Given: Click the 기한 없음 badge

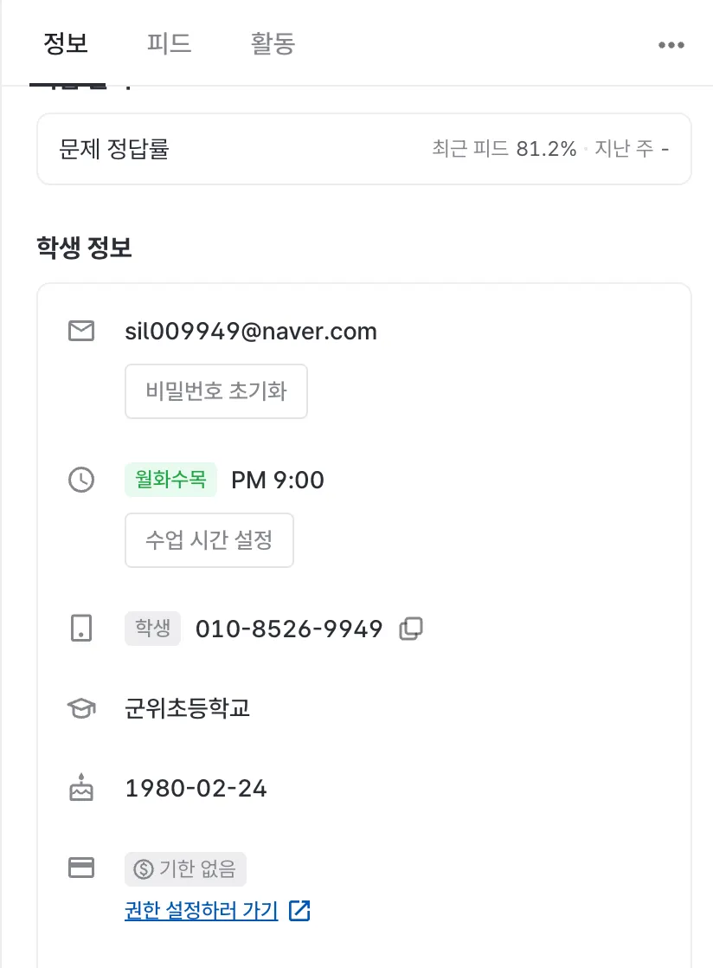Looking at the screenshot, I should click(186, 868).
